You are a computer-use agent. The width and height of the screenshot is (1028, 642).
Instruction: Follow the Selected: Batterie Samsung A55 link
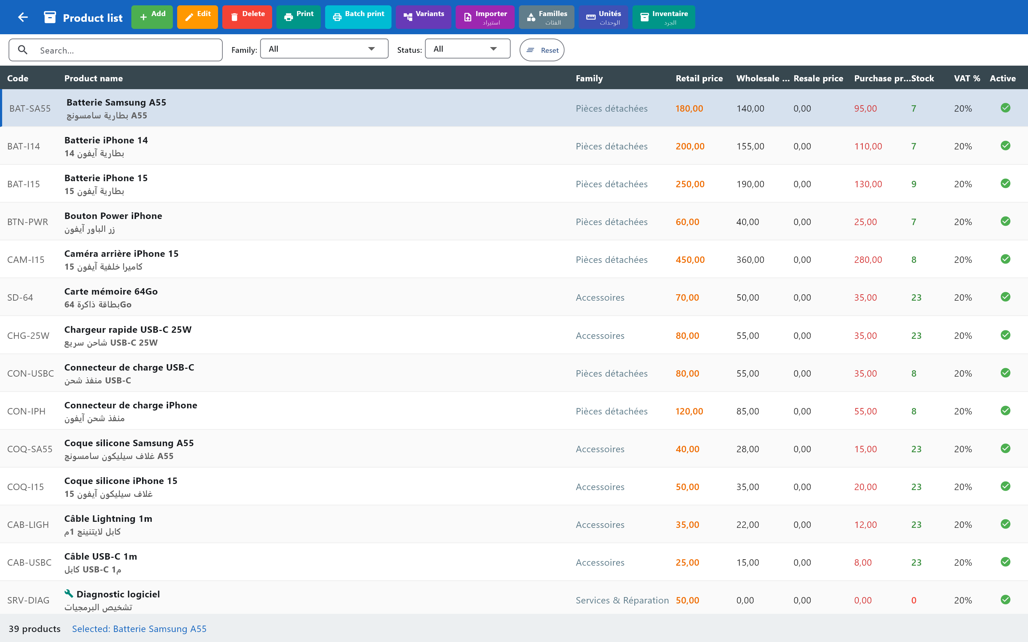(139, 628)
